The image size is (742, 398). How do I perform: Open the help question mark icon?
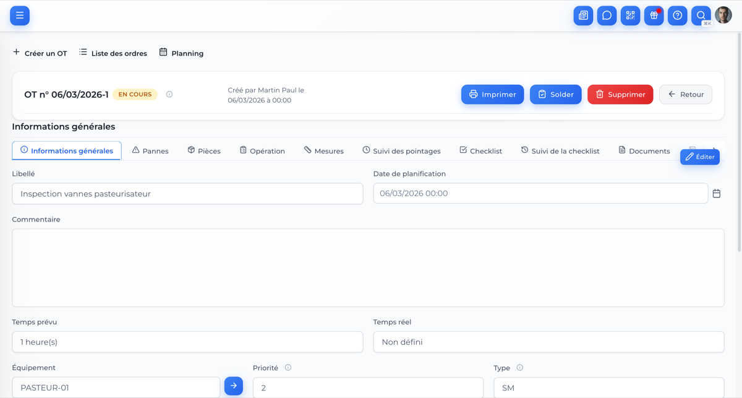(x=677, y=15)
